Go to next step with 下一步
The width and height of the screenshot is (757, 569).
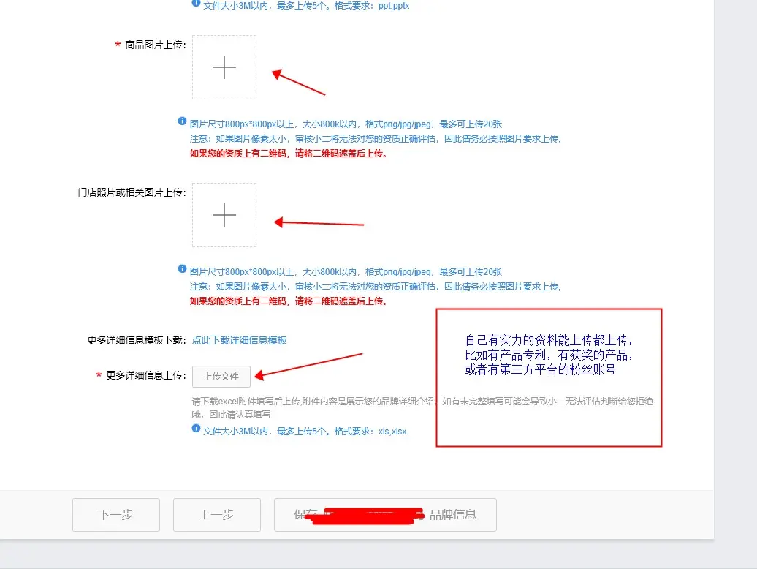(x=116, y=515)
